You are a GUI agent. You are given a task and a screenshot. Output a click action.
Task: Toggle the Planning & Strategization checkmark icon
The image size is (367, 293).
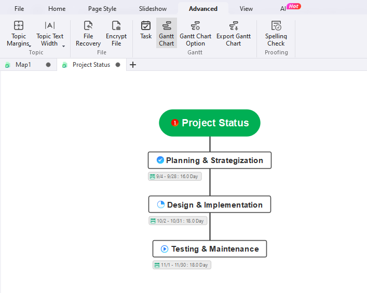coord(160,160)
